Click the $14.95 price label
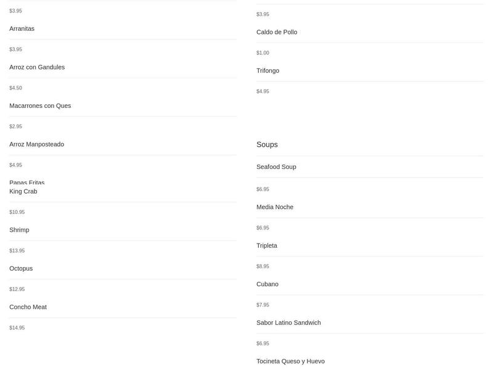 (x=17, y=328)
